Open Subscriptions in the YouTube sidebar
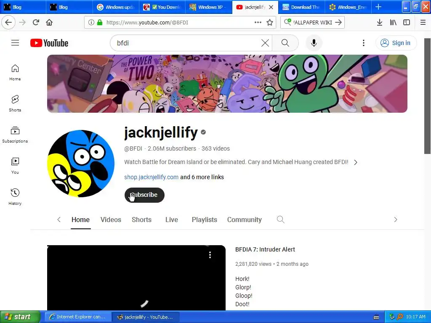This screenshot has height=323, width=431. [15, 135]
